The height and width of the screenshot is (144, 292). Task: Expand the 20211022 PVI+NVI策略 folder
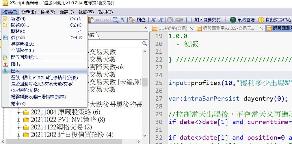tap(19, 119)
